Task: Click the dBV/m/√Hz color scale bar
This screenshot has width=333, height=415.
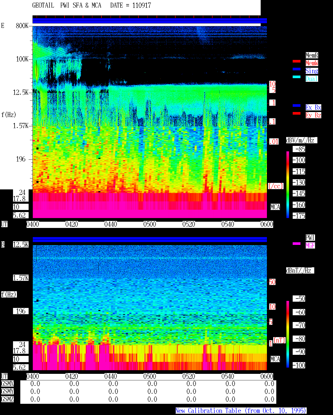Action: (x=288, y=185)
